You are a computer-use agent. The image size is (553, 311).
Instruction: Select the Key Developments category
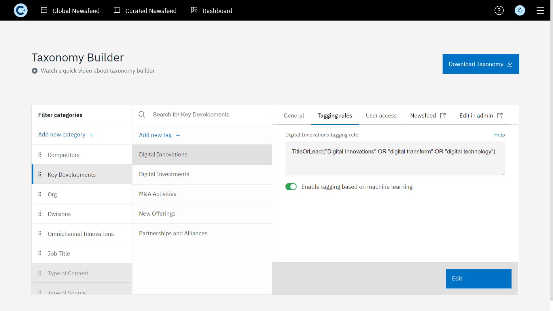coord(82,174)
